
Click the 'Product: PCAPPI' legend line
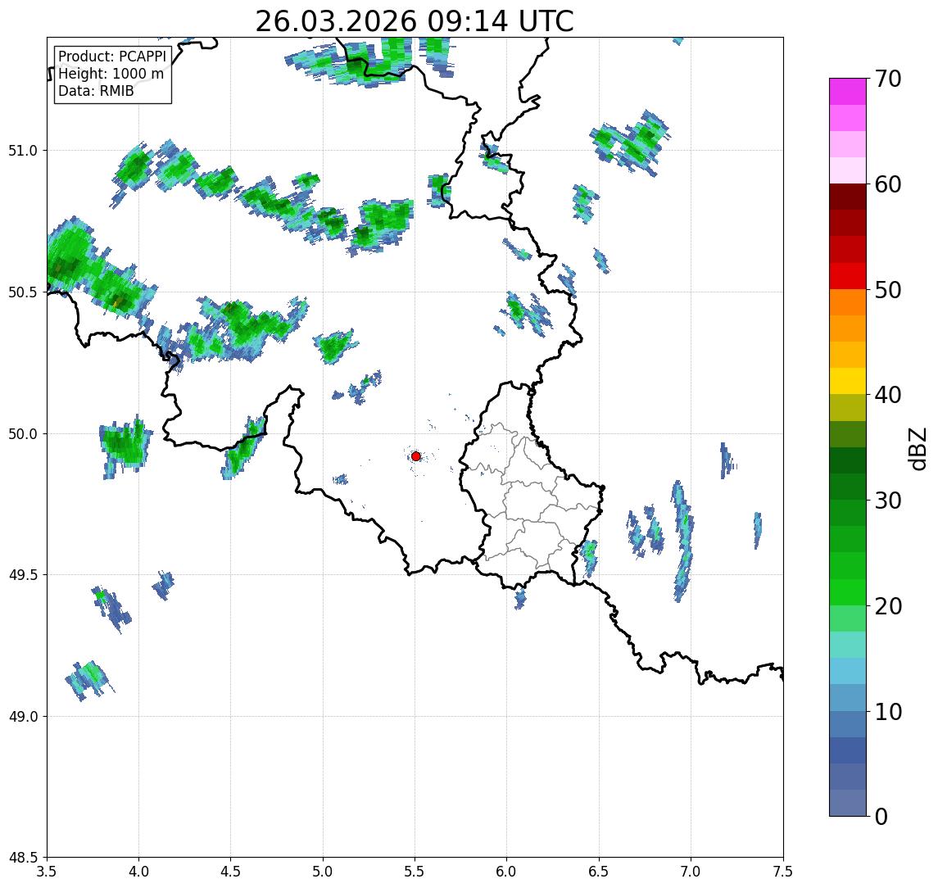pyautogui.click(x=112, y=57)
